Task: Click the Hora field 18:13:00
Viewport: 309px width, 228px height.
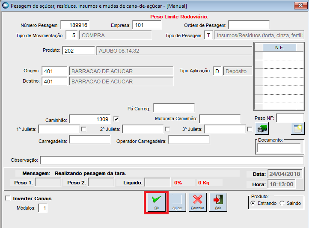Action: pos(282,184)
